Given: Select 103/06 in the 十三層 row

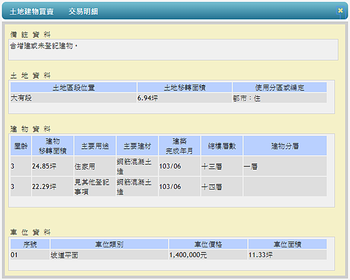Looking at the screenshot, I should (180, 166).
